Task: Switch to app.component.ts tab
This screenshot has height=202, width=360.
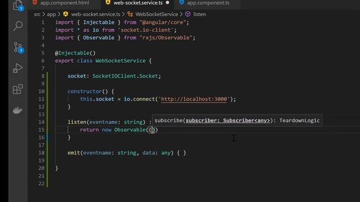Action: [208, 3]
